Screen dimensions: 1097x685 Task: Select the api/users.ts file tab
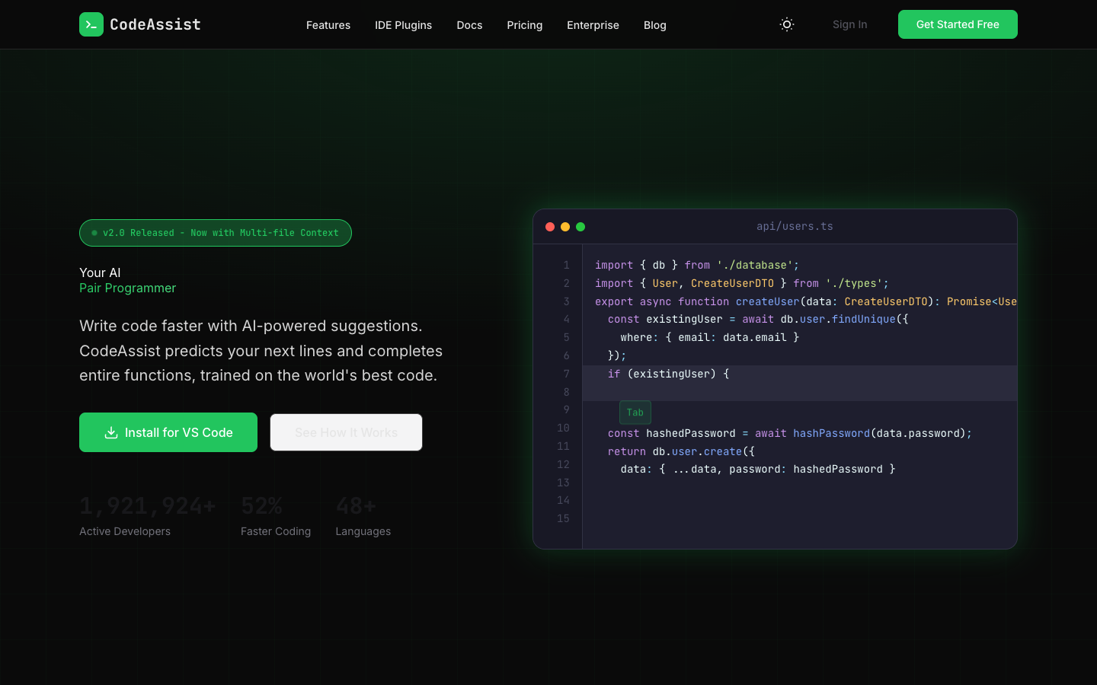[x=795, y=226]
